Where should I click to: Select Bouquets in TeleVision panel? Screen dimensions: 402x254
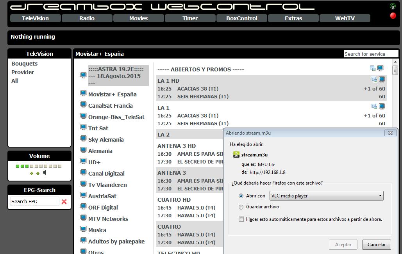click(24, 64)
